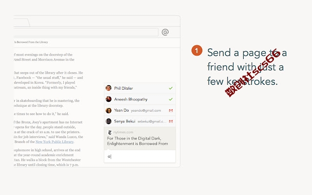Select Aneesh Bhoopathy contact row
This screenshot has width=312, height=195.
pyautogui.click(x=140, y=99)
